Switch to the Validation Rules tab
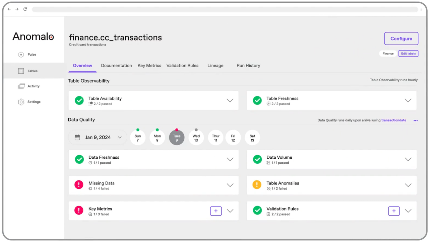 (182, 66)
